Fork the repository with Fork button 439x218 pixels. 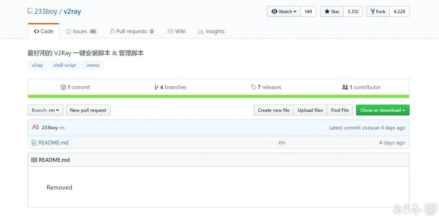[x=378, y=12]
